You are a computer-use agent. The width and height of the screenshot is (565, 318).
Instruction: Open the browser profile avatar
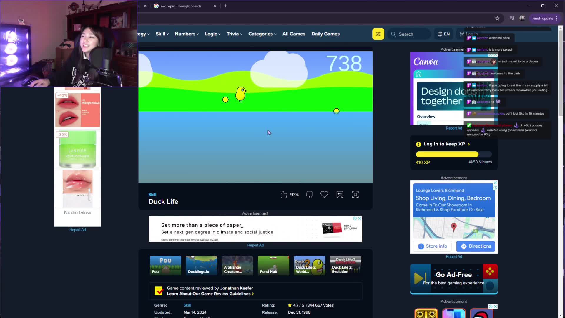coord(522,18)
